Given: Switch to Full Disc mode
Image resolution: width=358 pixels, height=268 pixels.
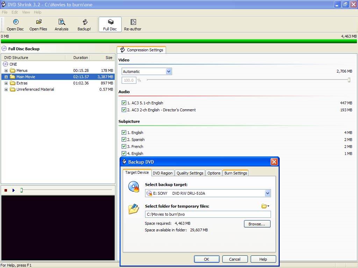Looking at the screenshot, I should (110, 25).
